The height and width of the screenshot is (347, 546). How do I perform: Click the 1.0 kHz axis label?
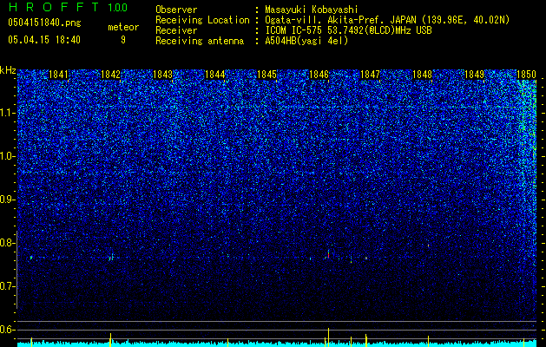(8, 156)
